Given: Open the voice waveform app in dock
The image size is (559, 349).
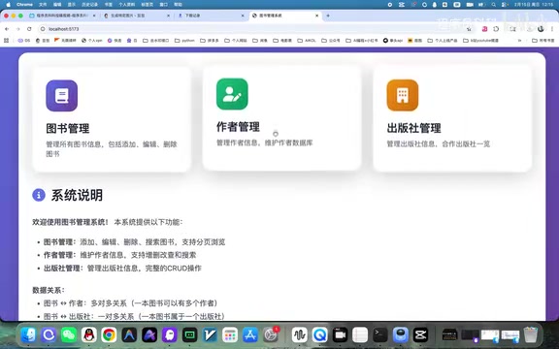Looking at the screenshot, I should 300,335.
